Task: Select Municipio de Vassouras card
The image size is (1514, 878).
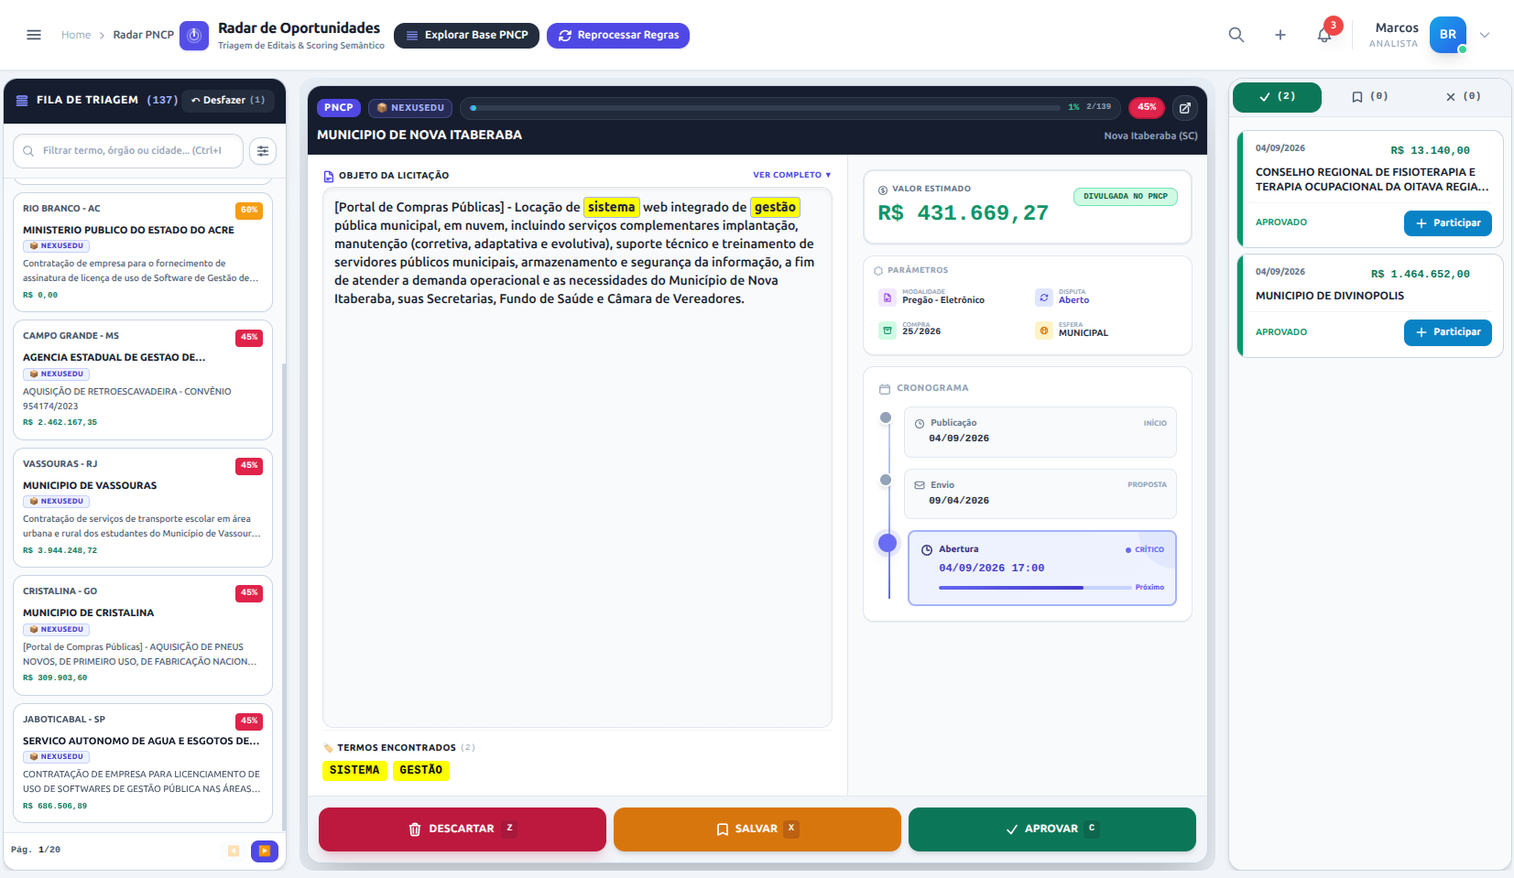Action: pos(143,507)
